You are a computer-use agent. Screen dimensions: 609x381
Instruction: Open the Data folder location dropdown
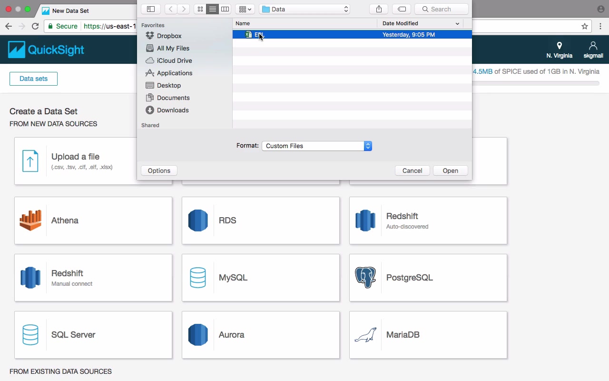(x=304, y=9)
